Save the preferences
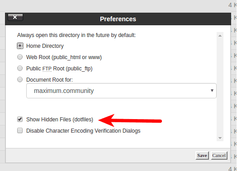Viewport: 237px width, 171px height. 202,156
